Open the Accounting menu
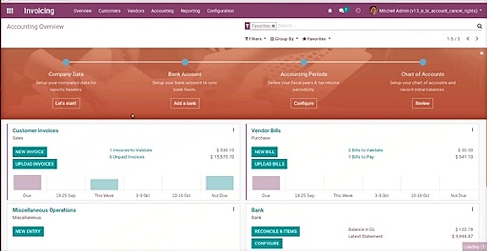This screenshot has width=487, height=251. (x=162, y=11)
